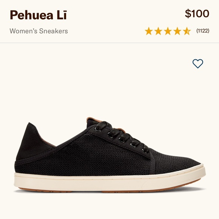Open the black sneaker product image
The width and height of the screenshot is (219, 219).
click(109, 154)
